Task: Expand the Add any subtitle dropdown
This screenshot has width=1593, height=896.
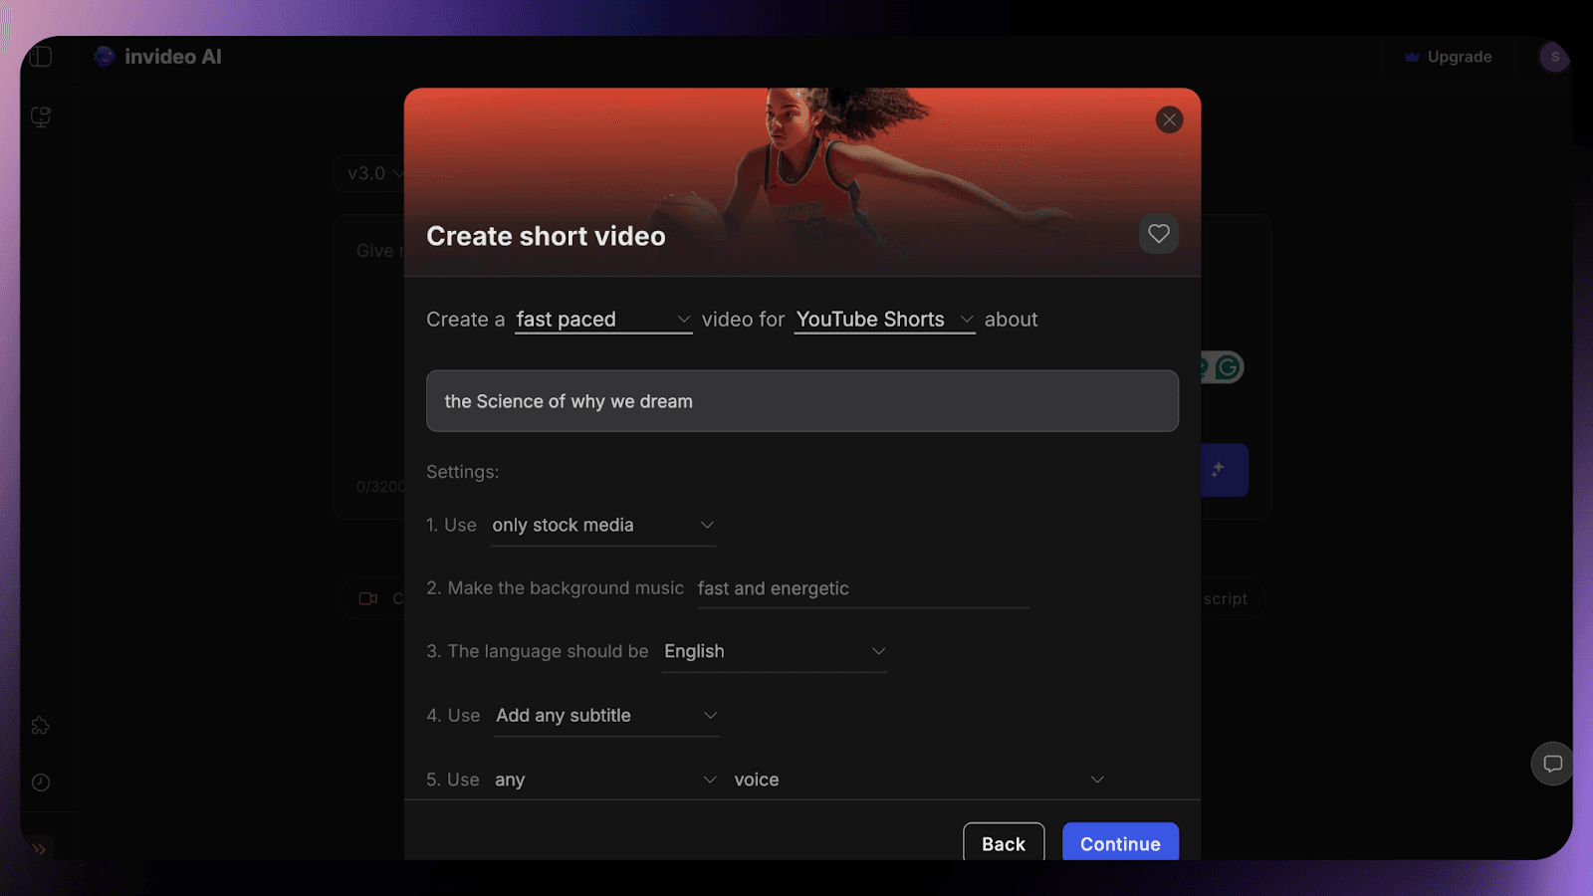Action: tap(606, 716)
